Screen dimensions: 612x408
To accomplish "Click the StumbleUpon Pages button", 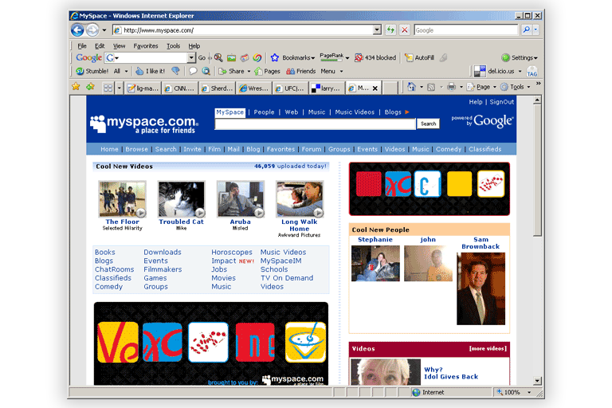I will (x=268, y=71).
